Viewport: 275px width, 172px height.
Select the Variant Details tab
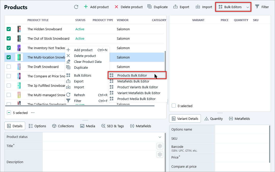point(185,119)
